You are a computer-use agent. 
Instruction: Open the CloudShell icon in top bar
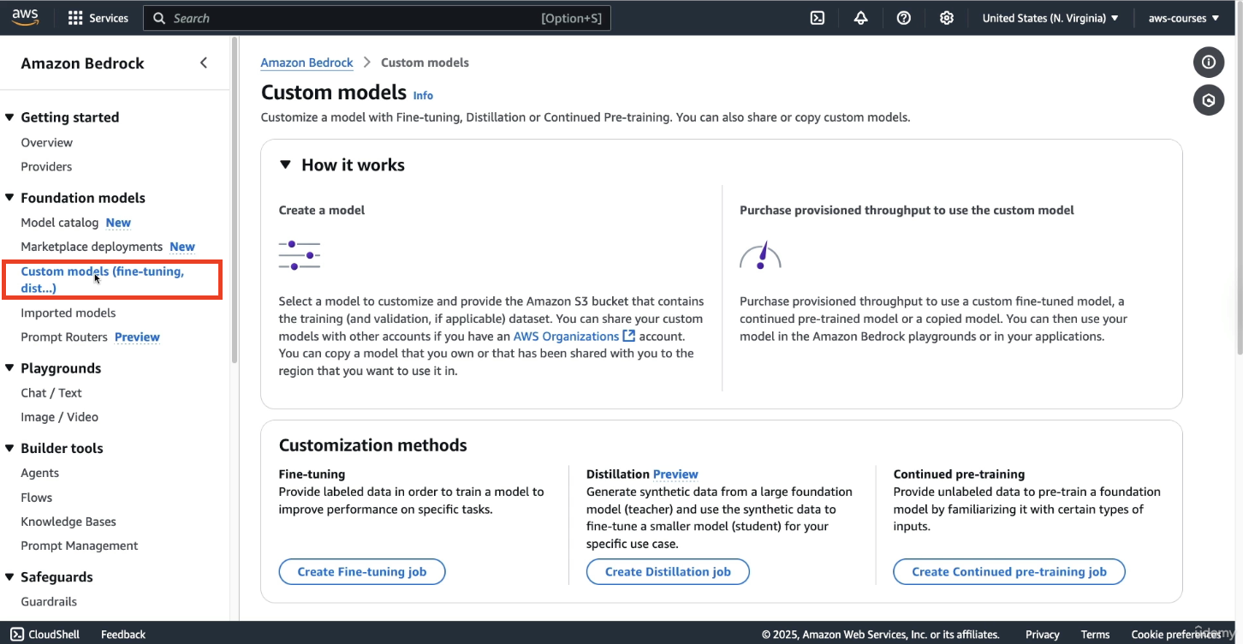pos(818,18)
